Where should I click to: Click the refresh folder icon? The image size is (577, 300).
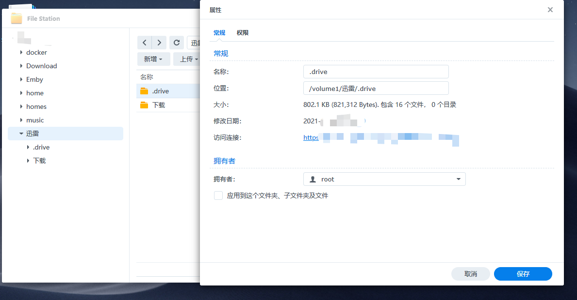(177, 43)
